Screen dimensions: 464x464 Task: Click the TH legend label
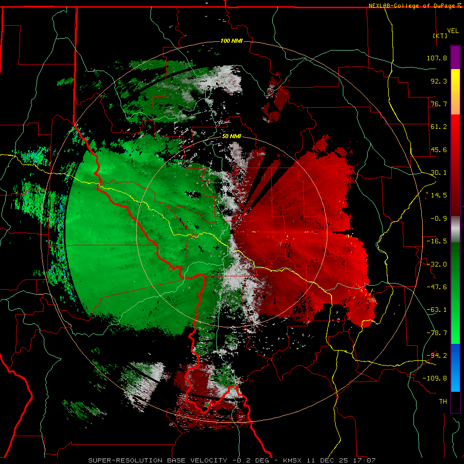click(443, 402)
